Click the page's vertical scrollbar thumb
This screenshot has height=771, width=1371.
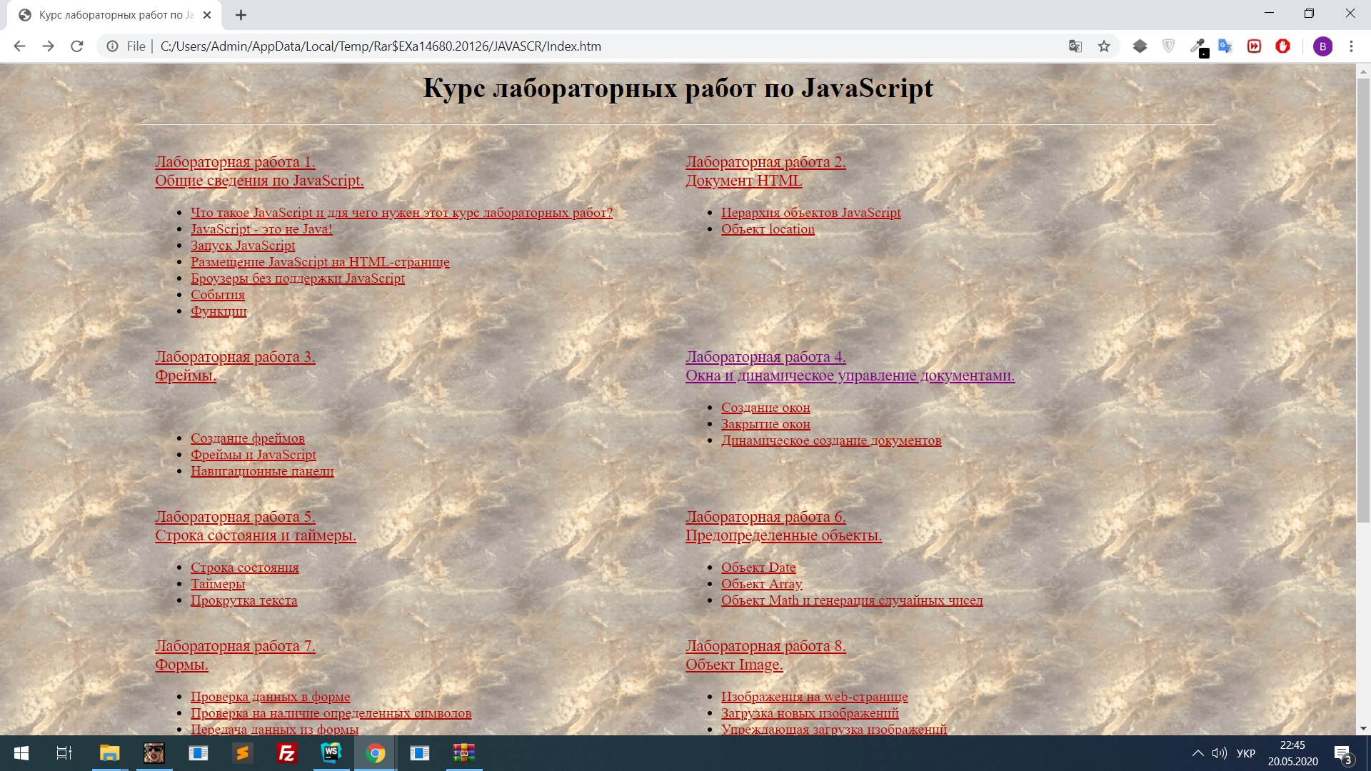[x=1363, y=300]
